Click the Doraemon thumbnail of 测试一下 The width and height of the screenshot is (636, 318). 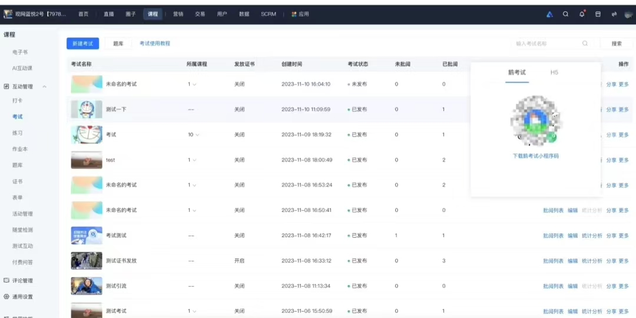click(87, 110)
